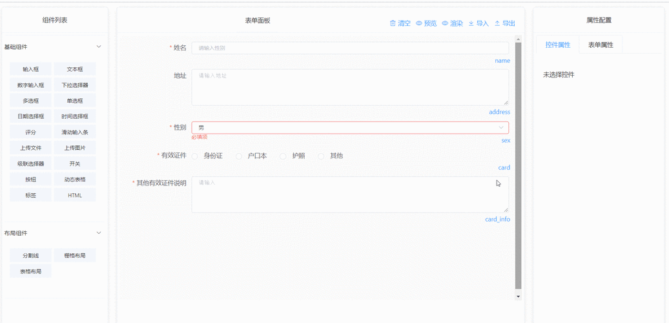Click the eye icon next to 渲染
669x323 pixels.
tap(445, 23)
